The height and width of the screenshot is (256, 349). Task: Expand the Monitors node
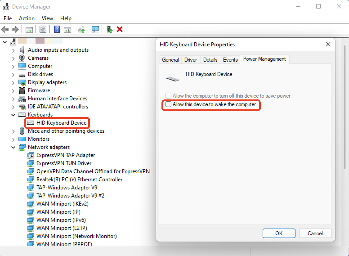pyautogui.click(x=13, y=139)
